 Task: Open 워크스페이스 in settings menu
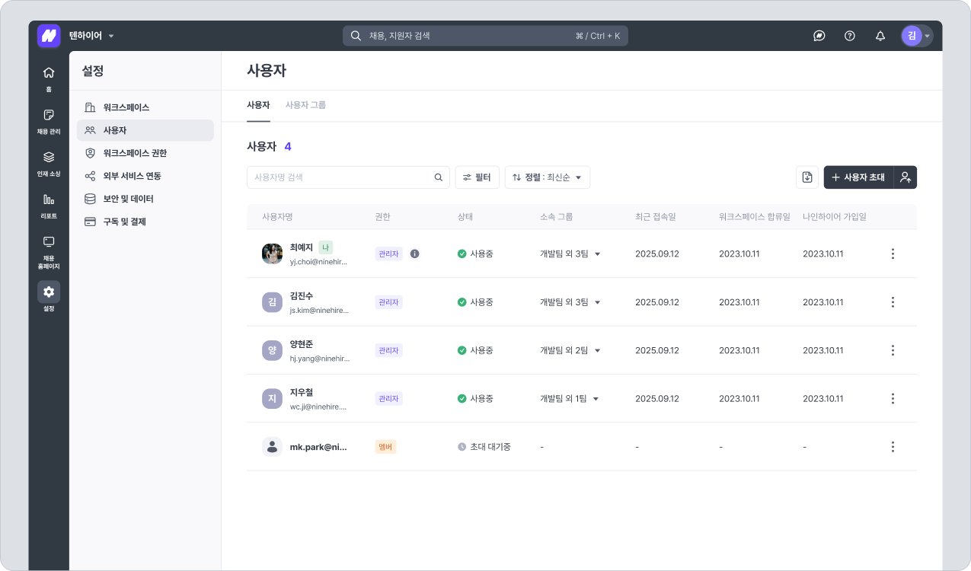(145, 107)
